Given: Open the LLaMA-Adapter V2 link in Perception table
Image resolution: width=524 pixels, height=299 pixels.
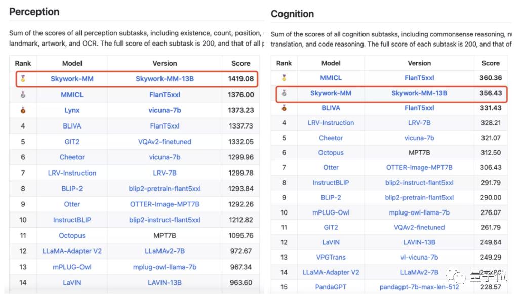Looking at the screenshot, I should pyautogui.click(x=72, y=251).
